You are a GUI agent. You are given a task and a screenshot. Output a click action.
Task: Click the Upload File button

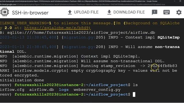coord(83,12)
